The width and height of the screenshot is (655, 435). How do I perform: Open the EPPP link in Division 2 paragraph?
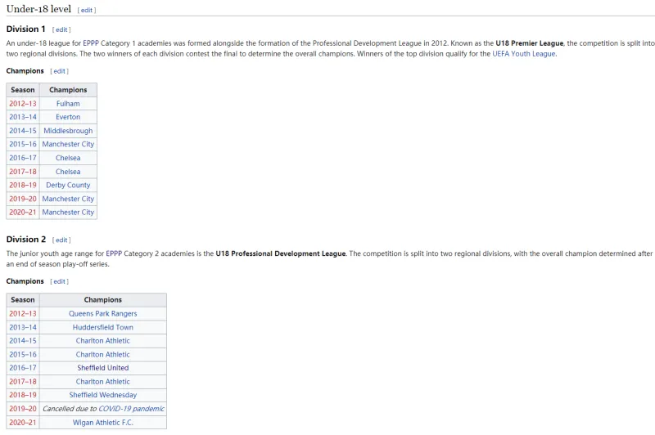tap(114, 253)
